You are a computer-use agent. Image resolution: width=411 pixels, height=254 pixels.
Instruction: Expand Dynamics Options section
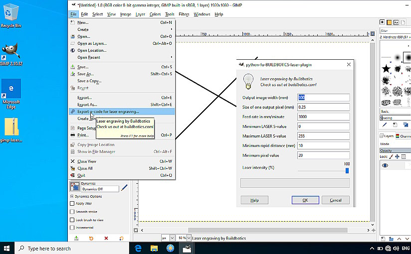[x=72, y=196]
